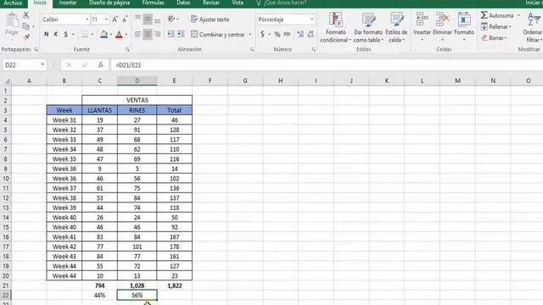Viewport: 543px width, 305px height.
Task: Toggle italic K formatting
Action: coord(56,34)
